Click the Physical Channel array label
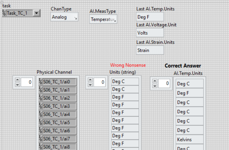The height and width of the screenshot is (150, 229). 54,72
